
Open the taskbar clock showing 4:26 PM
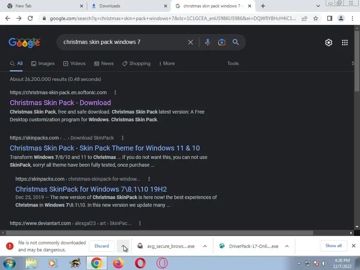[x=342, y=263]
